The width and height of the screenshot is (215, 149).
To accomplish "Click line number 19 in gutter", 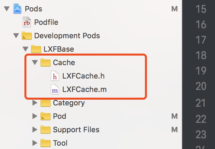I will point(201,71).
